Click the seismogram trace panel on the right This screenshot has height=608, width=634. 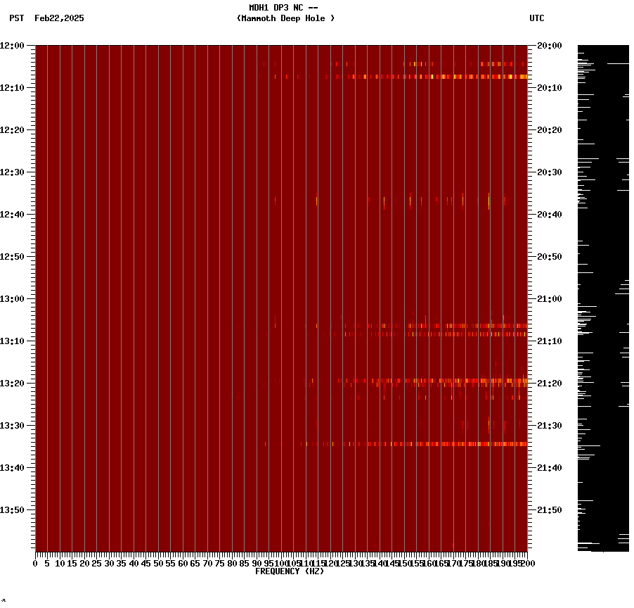pos(603,296)
